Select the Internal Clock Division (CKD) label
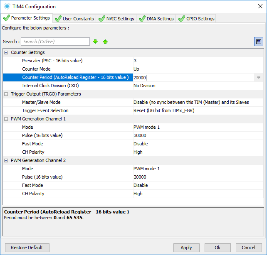 50,86
